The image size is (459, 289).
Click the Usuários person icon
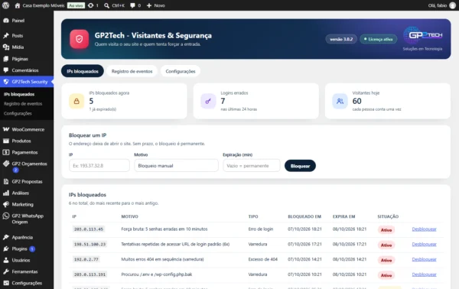click(x=6, y=260)
